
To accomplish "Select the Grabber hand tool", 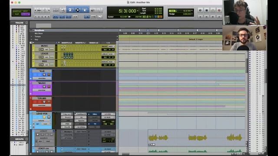I will tap(85, 10).
